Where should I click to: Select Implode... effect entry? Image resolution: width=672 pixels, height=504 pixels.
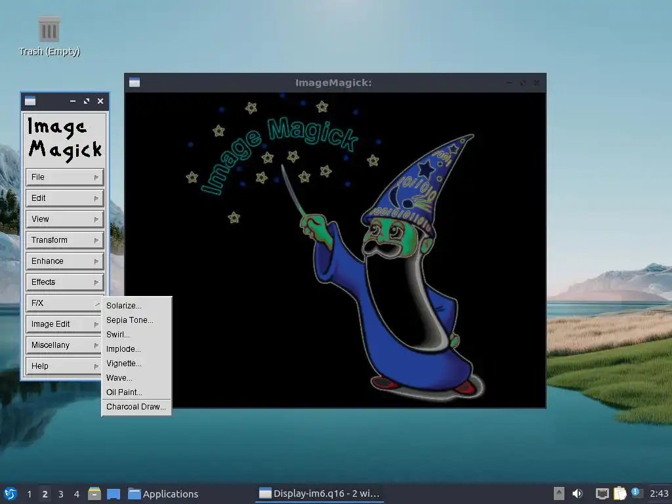tap(136, 349)
